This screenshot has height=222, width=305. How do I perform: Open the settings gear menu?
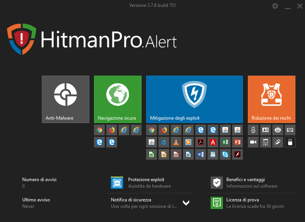point(275,6)
